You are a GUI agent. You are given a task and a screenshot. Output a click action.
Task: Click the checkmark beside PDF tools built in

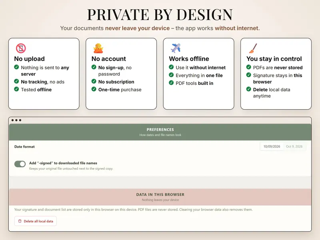tap(171, 83)
